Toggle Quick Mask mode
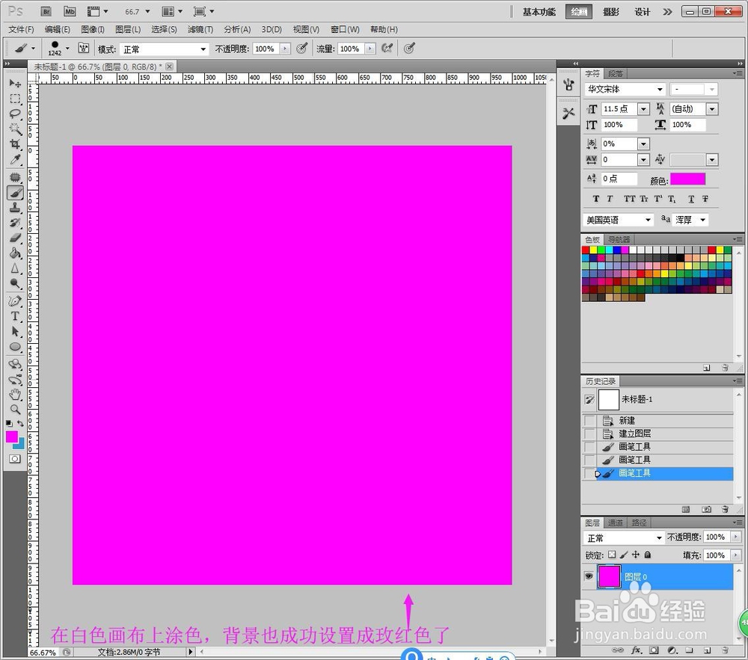 [15, 459]
